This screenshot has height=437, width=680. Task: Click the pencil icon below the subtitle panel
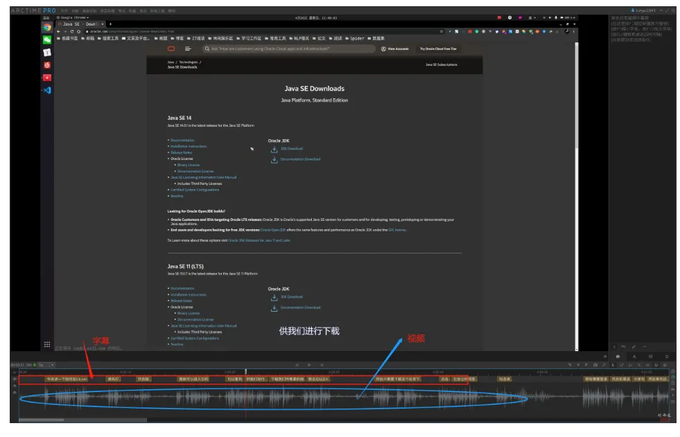point(634,346)
